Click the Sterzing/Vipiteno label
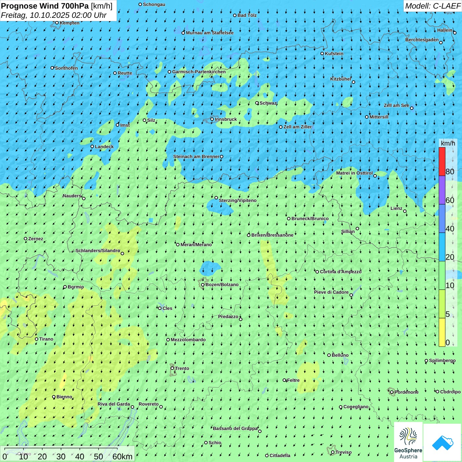462x462 pixels. click(238, 200)
